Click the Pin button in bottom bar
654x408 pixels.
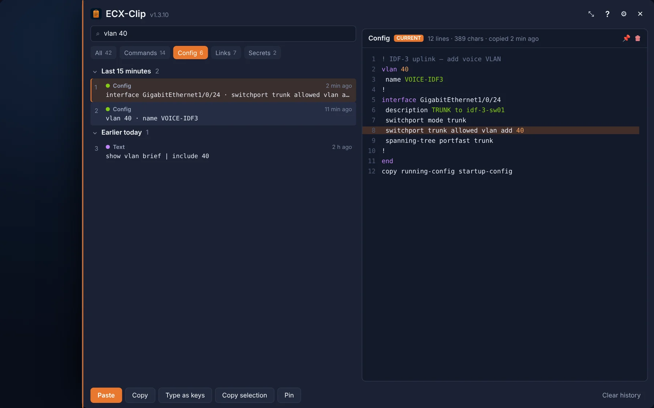(289, 395)
